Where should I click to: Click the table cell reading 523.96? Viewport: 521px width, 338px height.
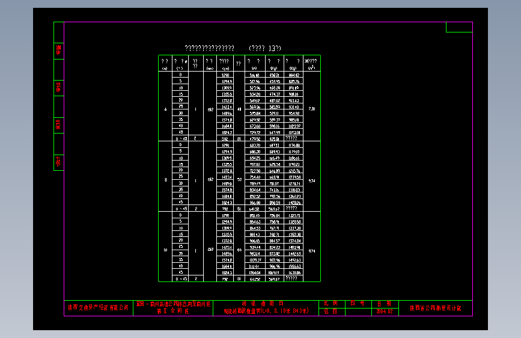pyautogui.click(x=255, y=88)
